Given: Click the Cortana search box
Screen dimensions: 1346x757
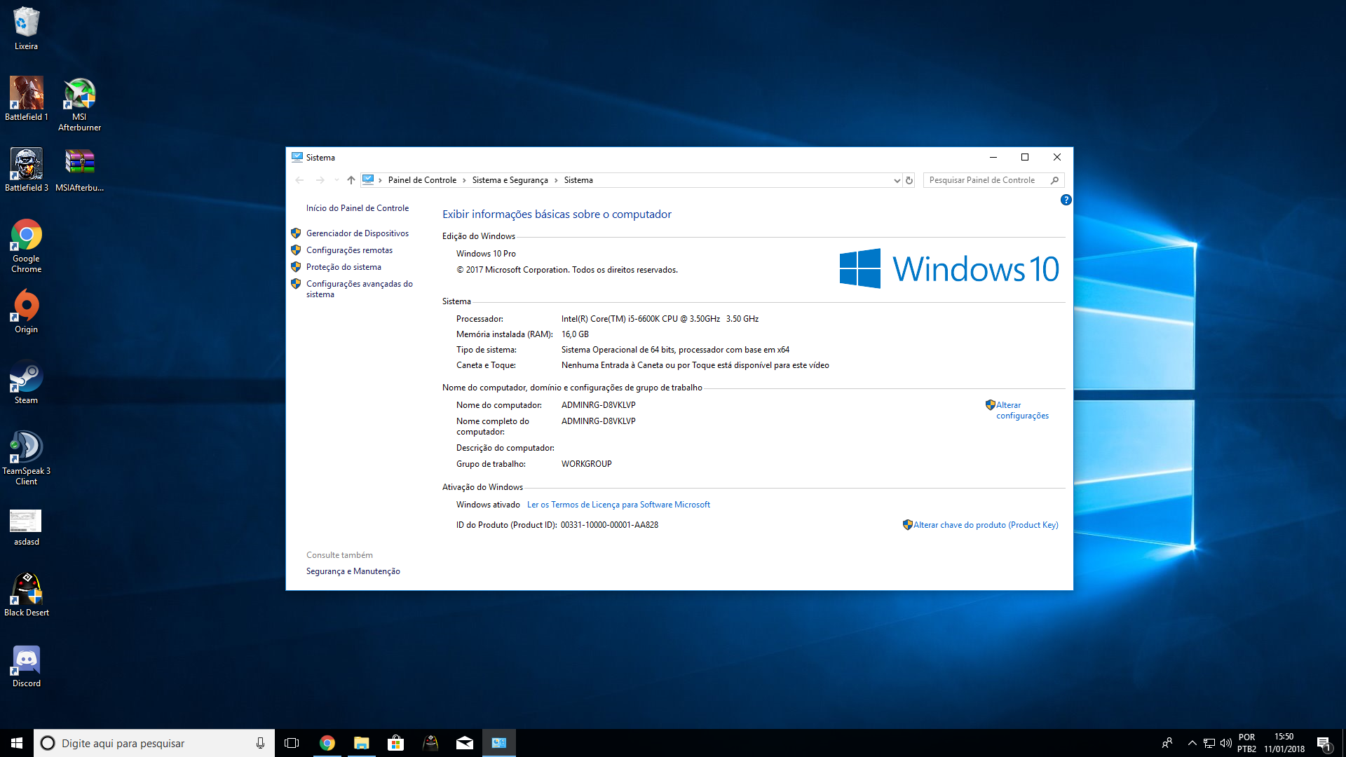Looking at the screenshot, I should point(154,743).
